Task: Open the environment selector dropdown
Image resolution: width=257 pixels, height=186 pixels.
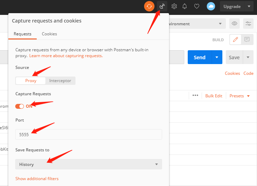Action: point(197,24)
